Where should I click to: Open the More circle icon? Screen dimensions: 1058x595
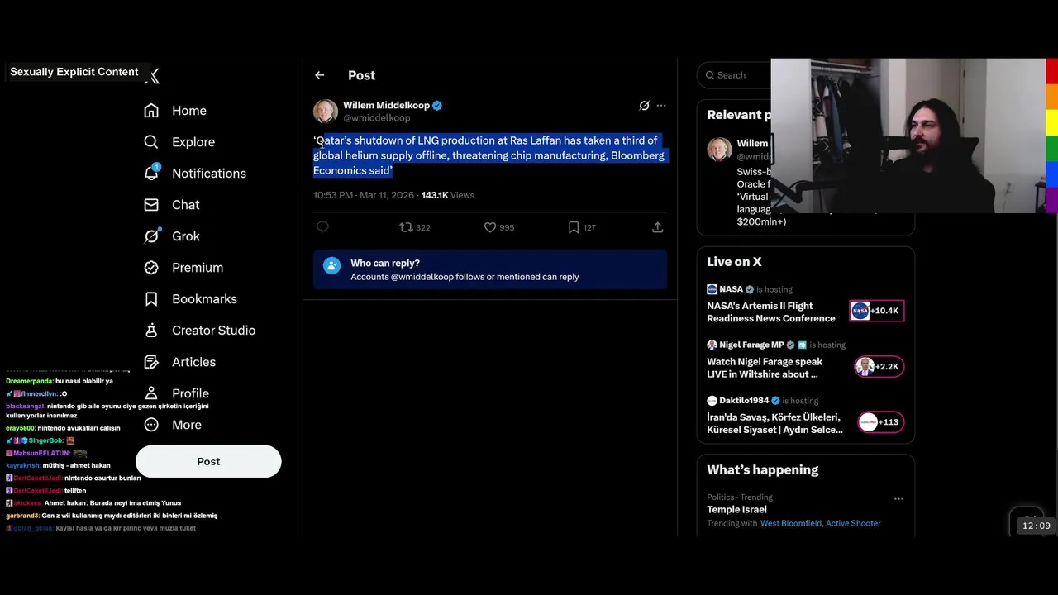[151, 425]
